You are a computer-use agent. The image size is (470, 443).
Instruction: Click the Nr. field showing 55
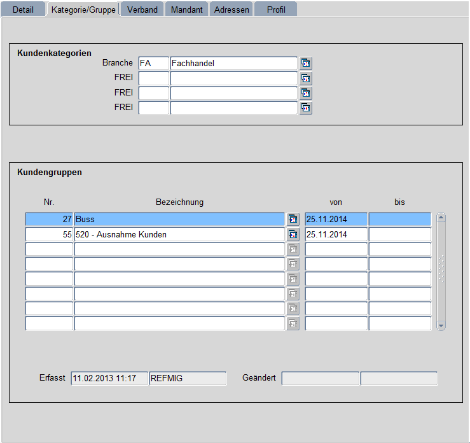(49, 234)
